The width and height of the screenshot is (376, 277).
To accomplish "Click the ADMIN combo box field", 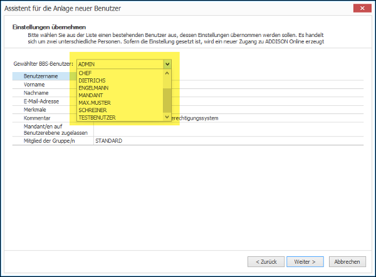I will (x=120, y=64).
